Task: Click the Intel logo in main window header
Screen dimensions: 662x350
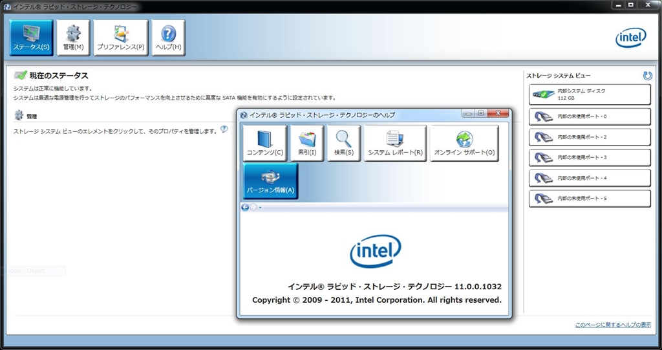Action: 631,38
